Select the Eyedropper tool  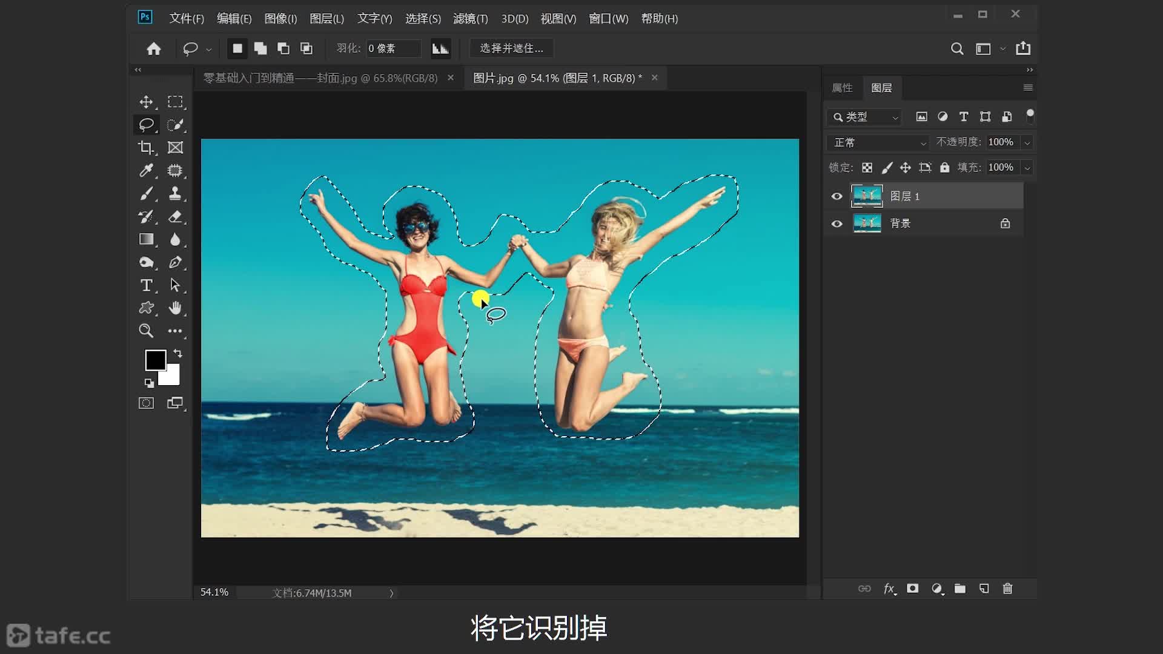146,171
